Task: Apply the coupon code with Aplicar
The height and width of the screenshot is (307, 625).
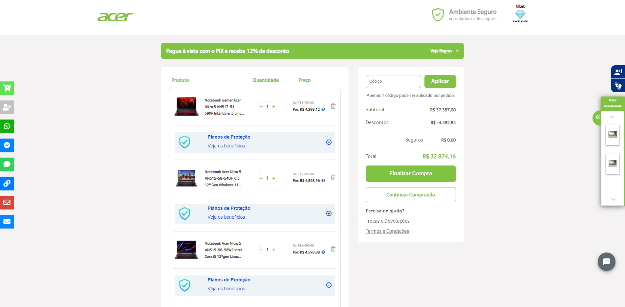Action: point(440,81)
